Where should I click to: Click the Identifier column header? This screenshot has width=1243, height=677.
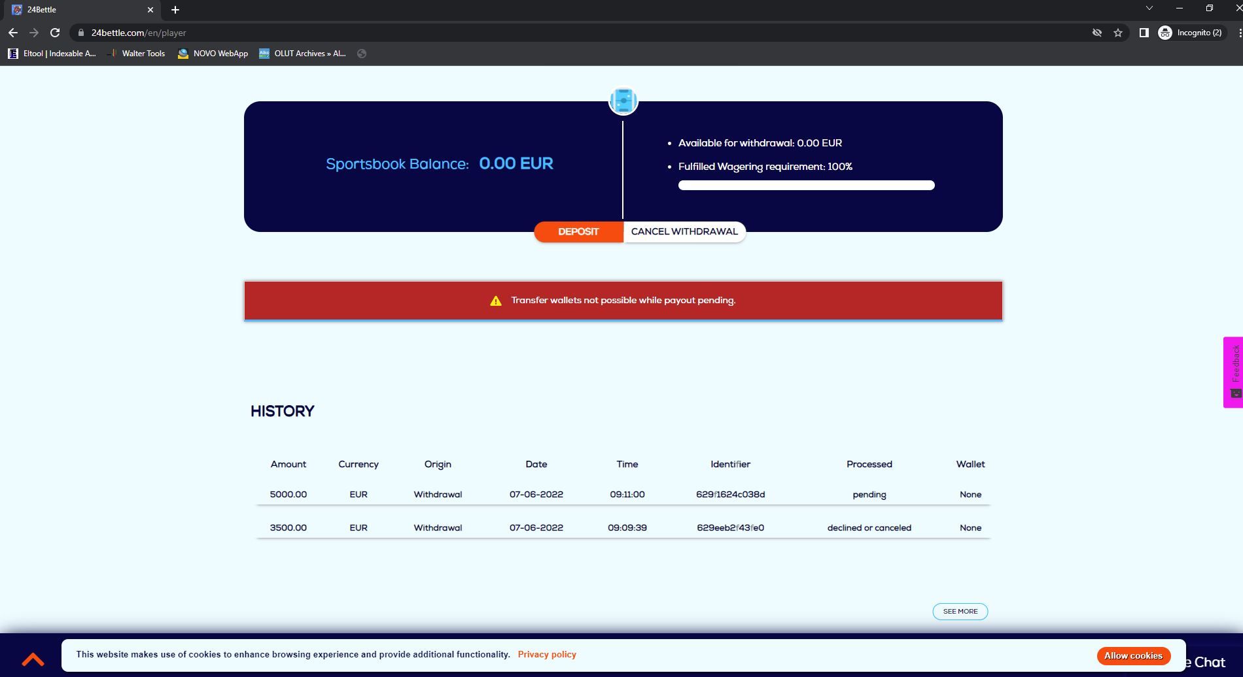pos(730,464)
